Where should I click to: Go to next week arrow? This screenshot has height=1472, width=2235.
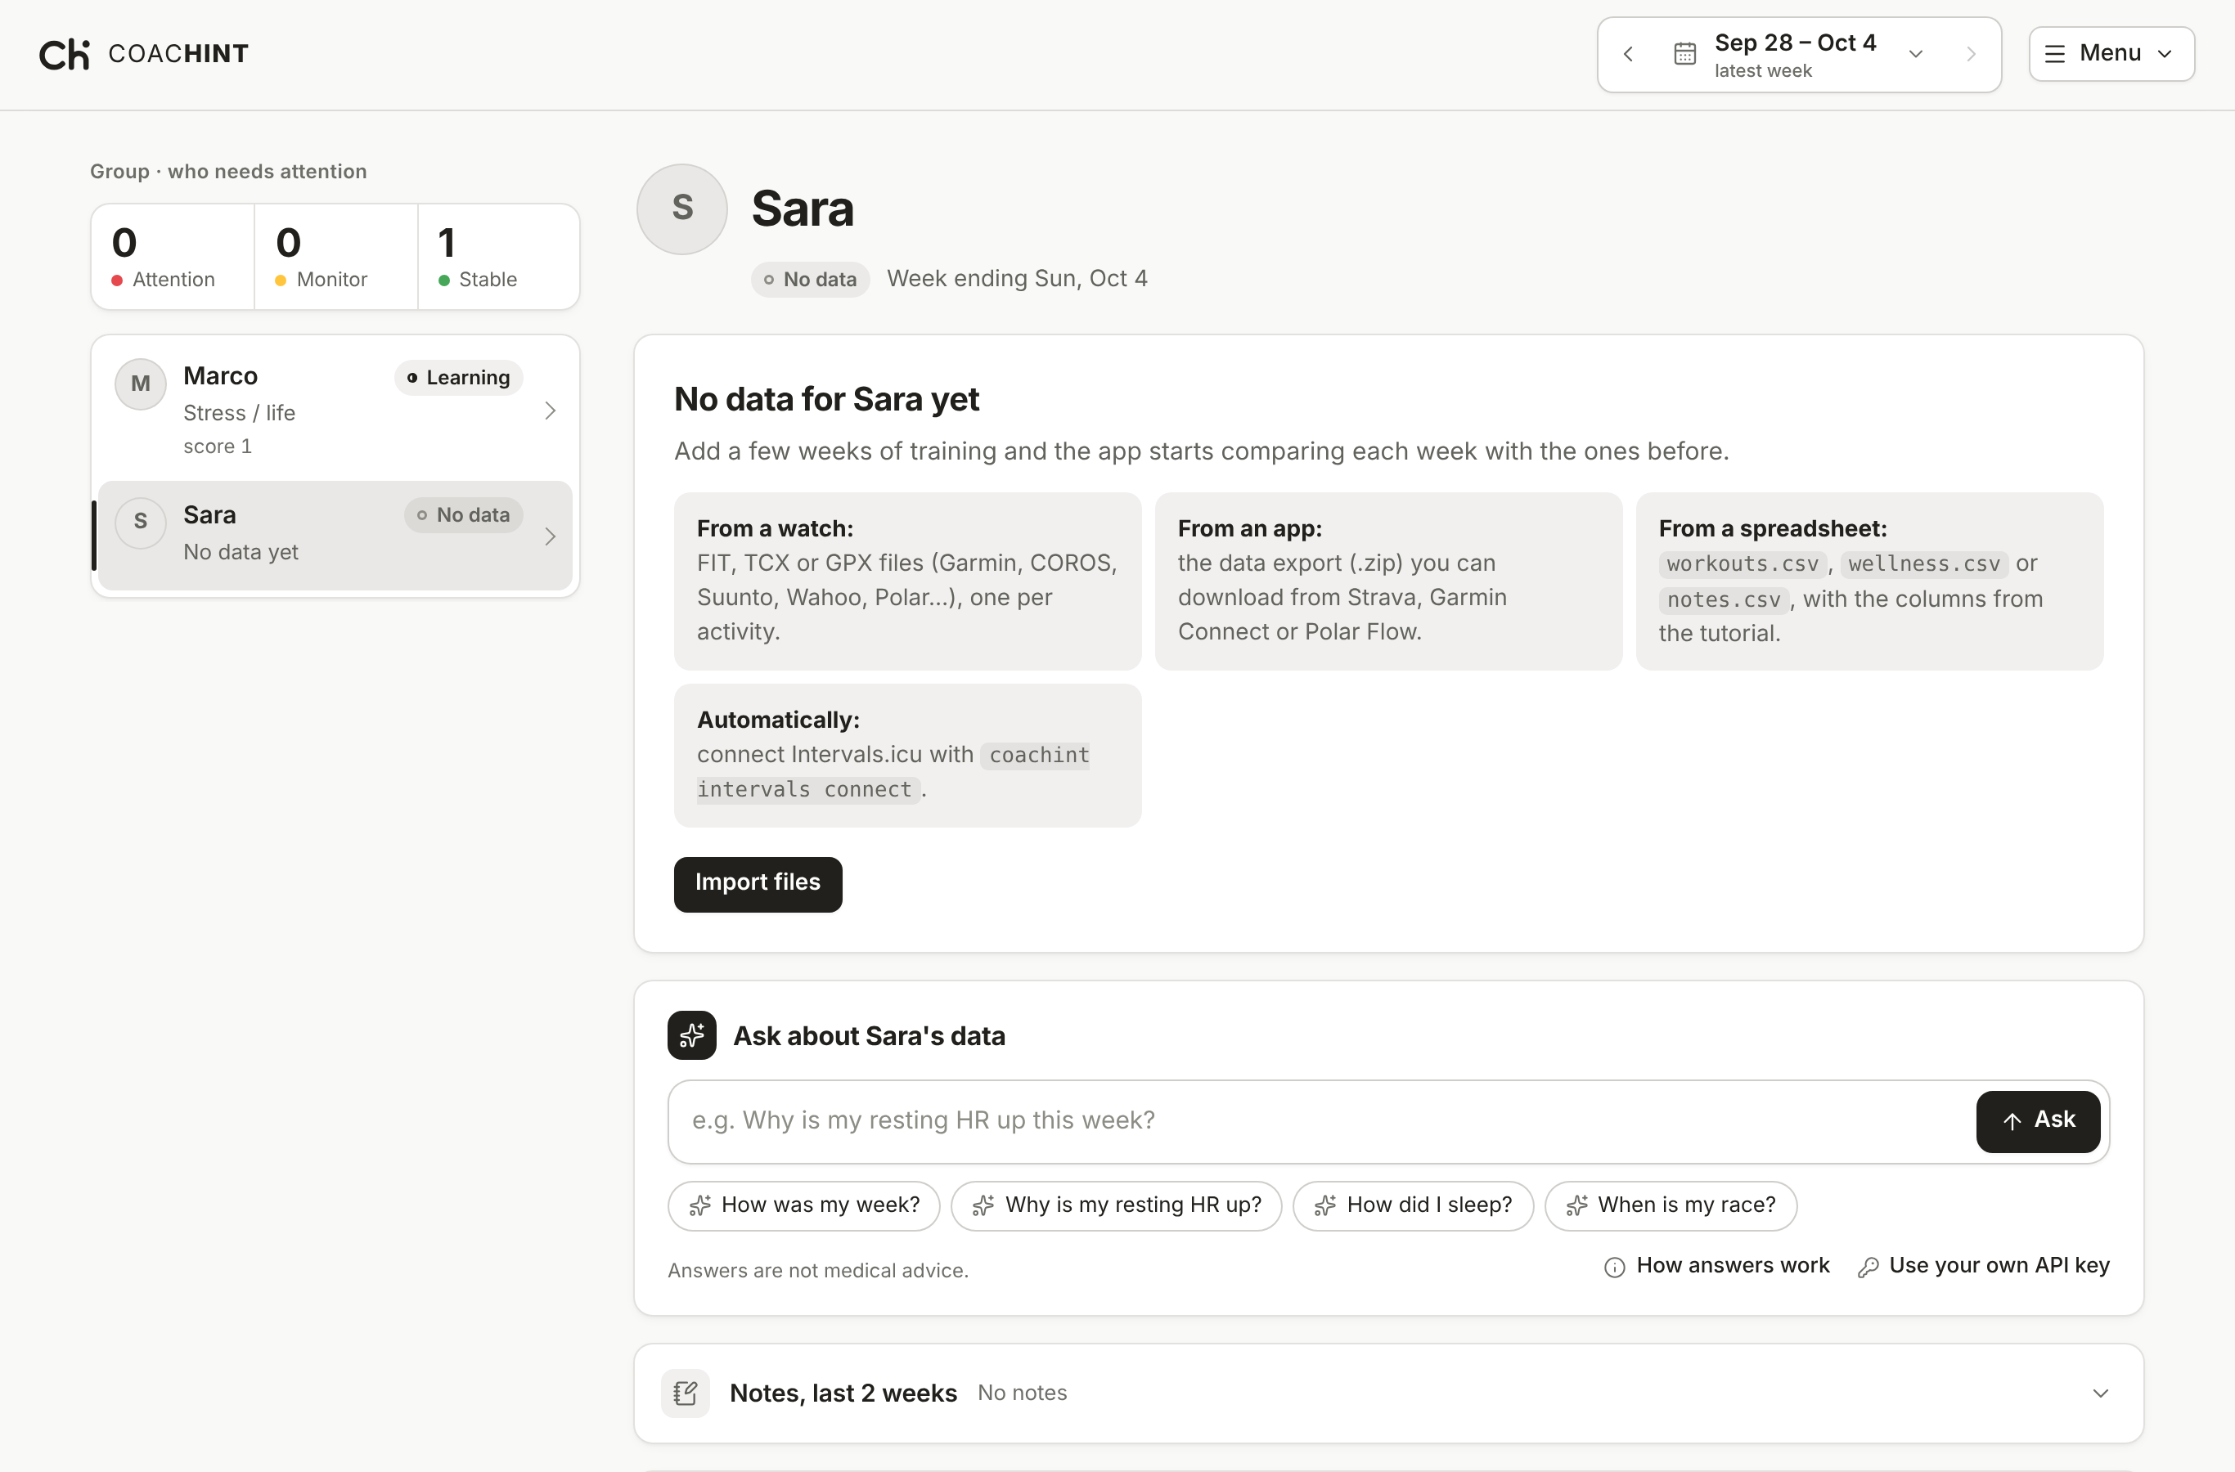pos(1970,55)
